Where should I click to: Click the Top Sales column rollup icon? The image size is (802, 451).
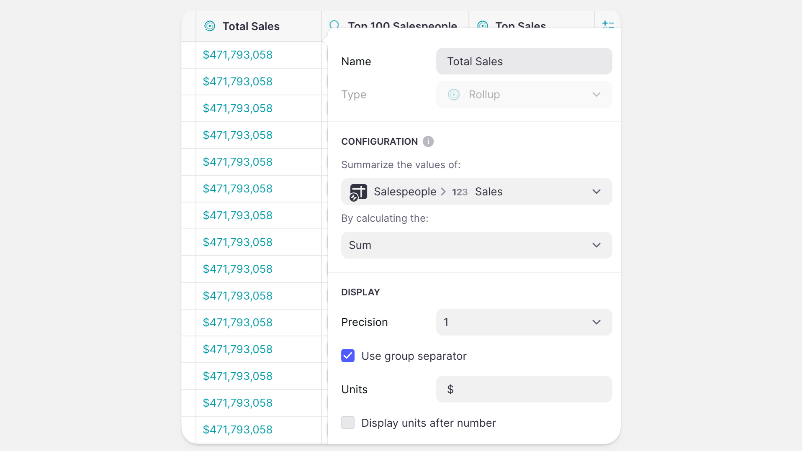point(483,25)
